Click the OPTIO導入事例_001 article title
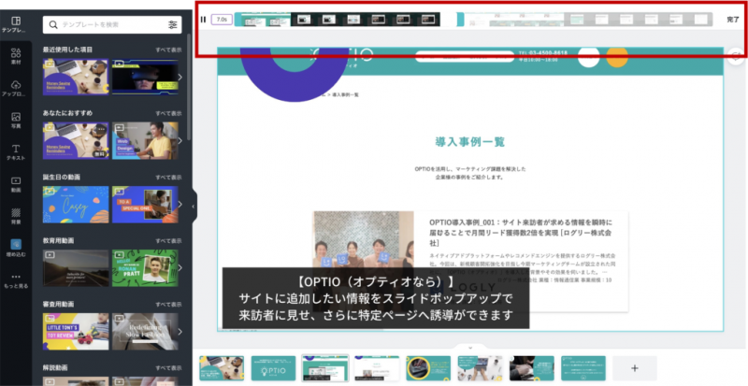This screenshot has width=748, height=386. [521, 233]
